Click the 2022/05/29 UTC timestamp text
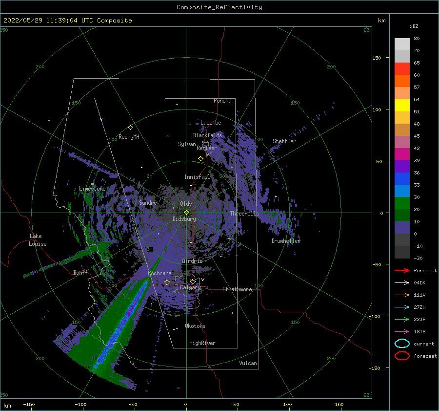 [x=68, y=21]
